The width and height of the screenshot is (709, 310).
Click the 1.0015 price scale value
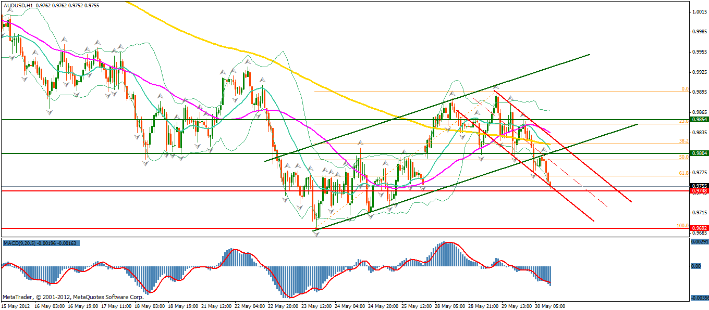698,11
